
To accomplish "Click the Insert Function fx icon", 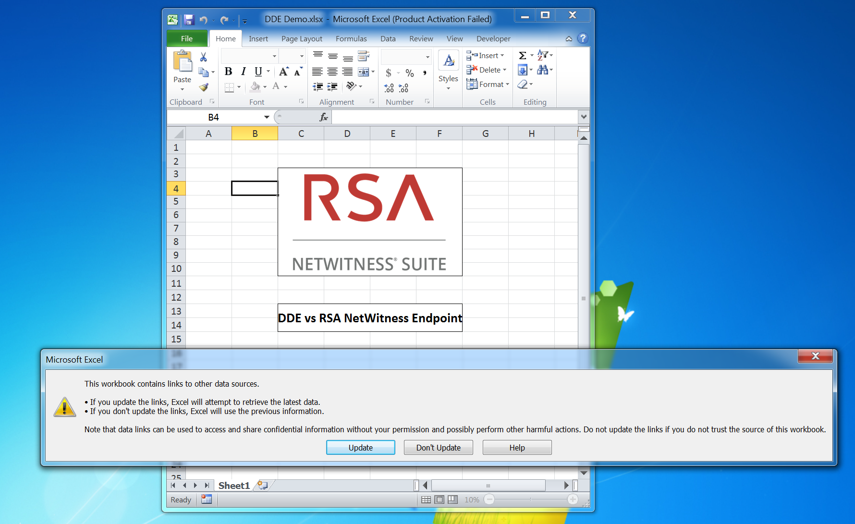I will pos(324,117).
